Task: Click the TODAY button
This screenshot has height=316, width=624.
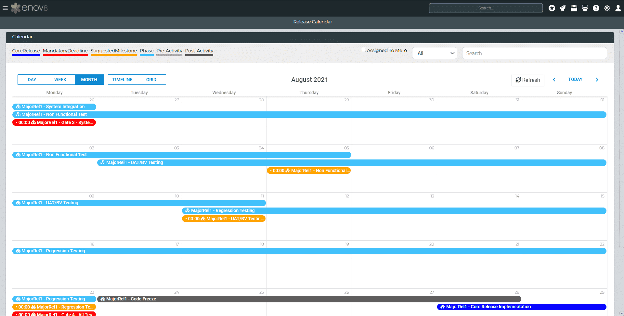Action: pos(575,79)
